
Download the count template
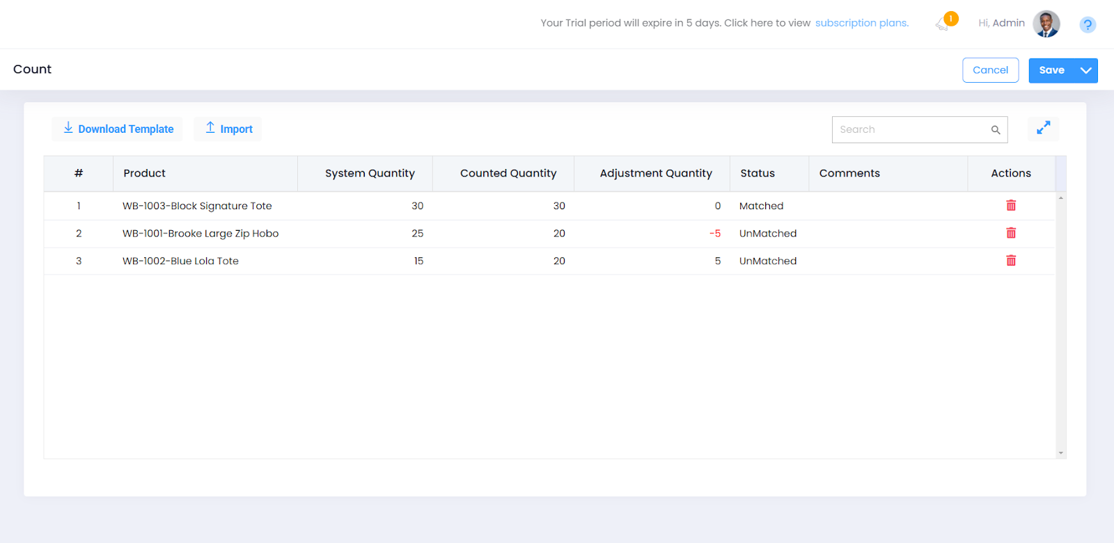point(118,129)
